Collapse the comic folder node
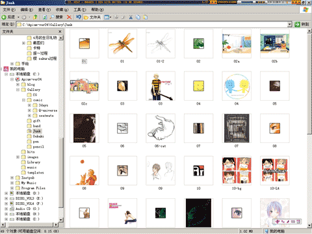The width and height of the screenshot is (312, 234). click(x=23, y=100)
